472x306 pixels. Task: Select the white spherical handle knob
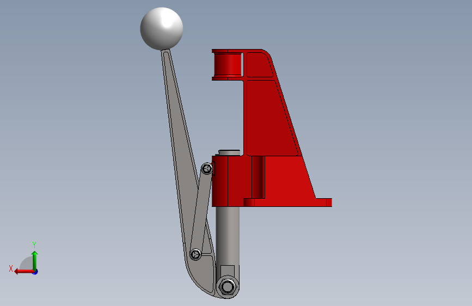pos(162,29)
